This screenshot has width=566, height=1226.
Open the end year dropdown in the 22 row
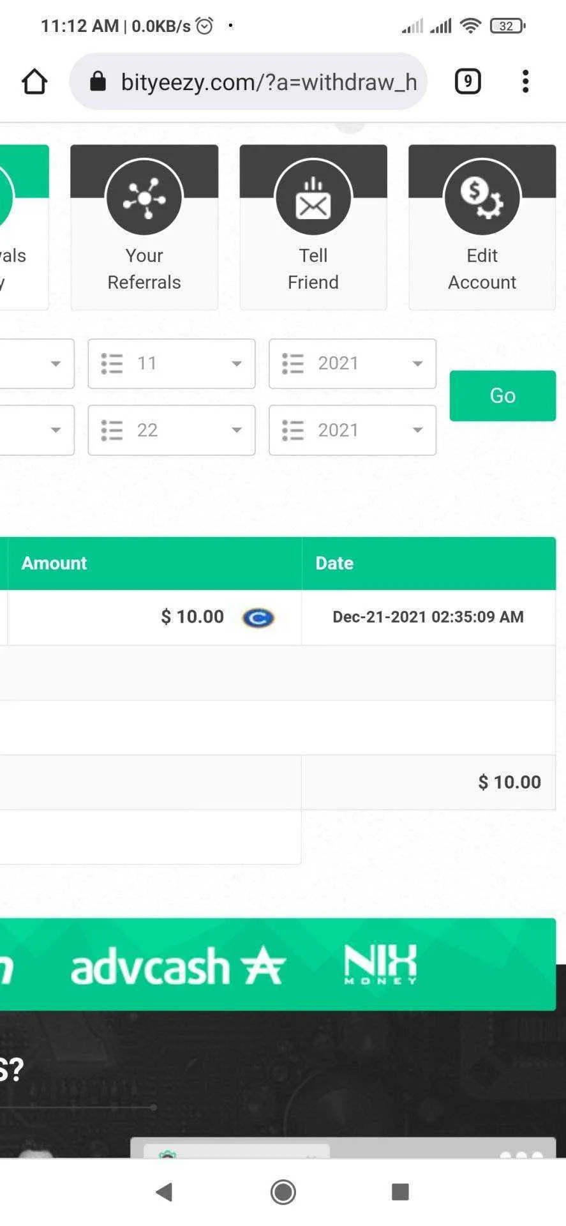[352, 430]
